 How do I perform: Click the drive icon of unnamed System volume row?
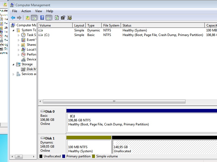[x=41, y=30]
